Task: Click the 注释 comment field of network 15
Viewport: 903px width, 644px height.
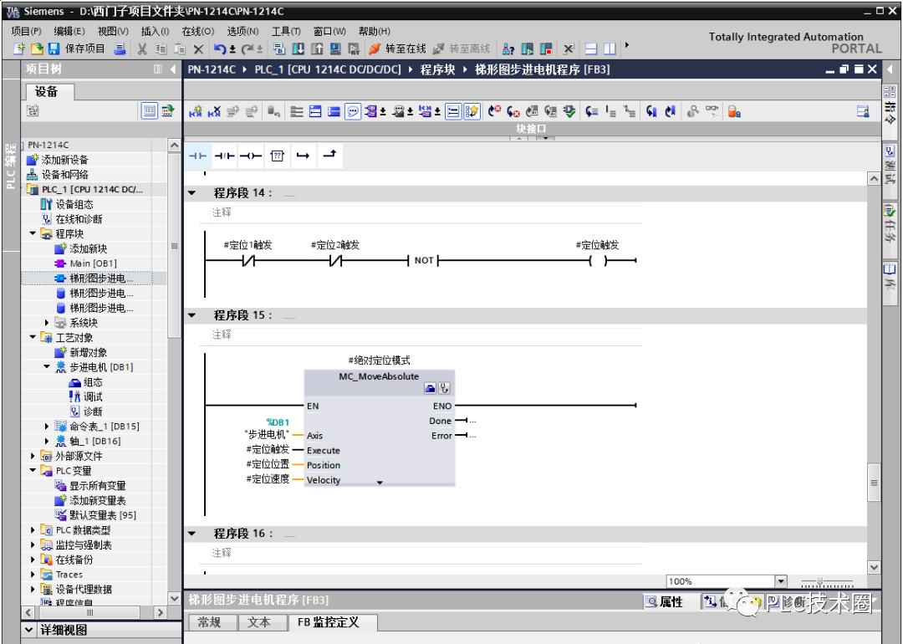Action: click(x=426, y=335)
